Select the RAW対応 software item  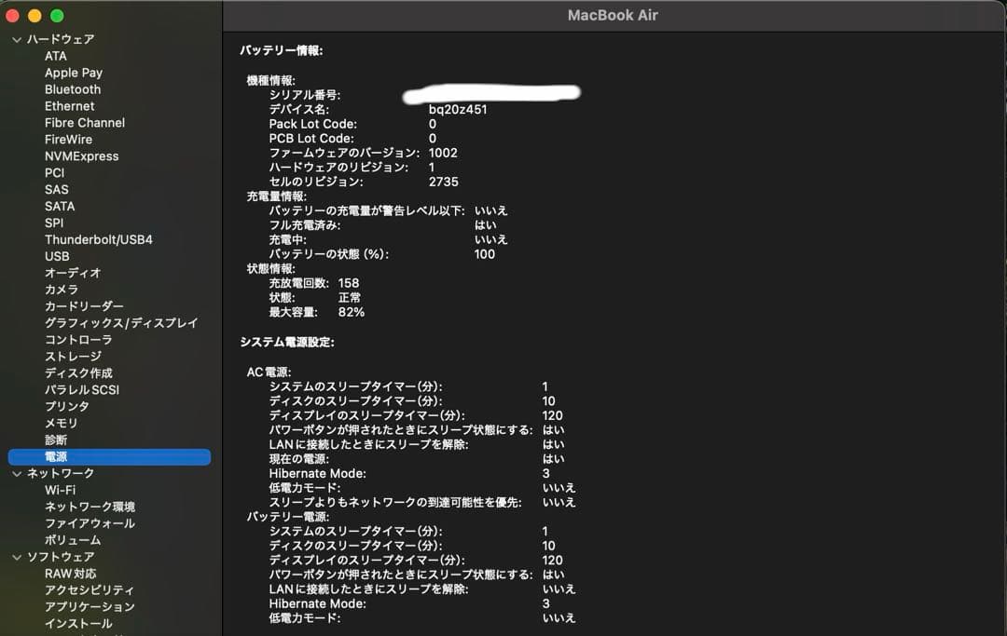68,574
